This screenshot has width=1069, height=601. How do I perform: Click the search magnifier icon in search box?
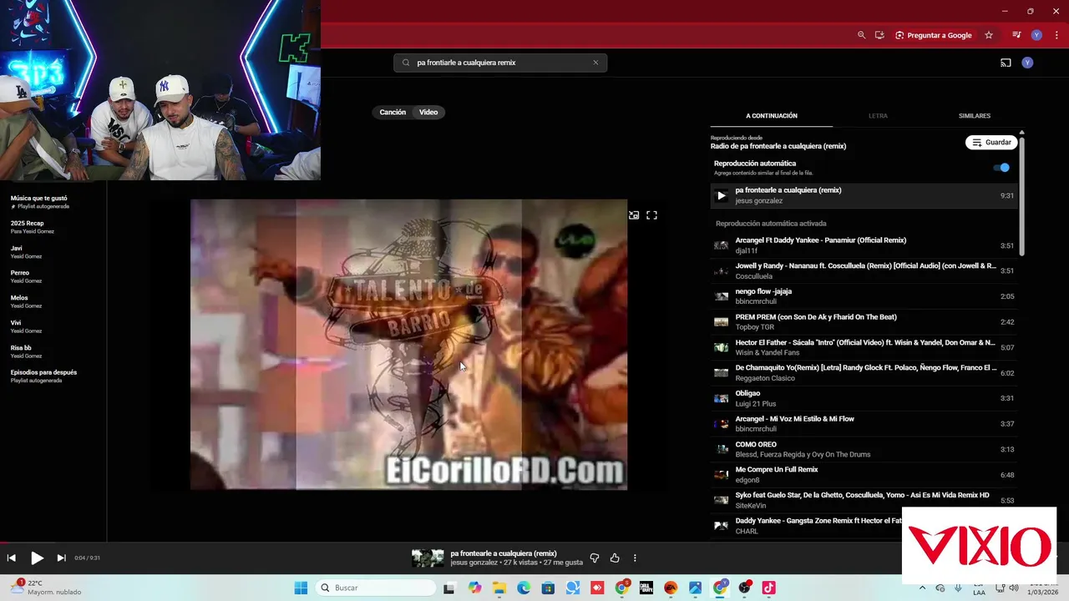pyautogui.click(x=406, y=63)
